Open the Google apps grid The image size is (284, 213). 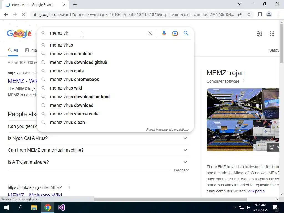click(272, 34)
